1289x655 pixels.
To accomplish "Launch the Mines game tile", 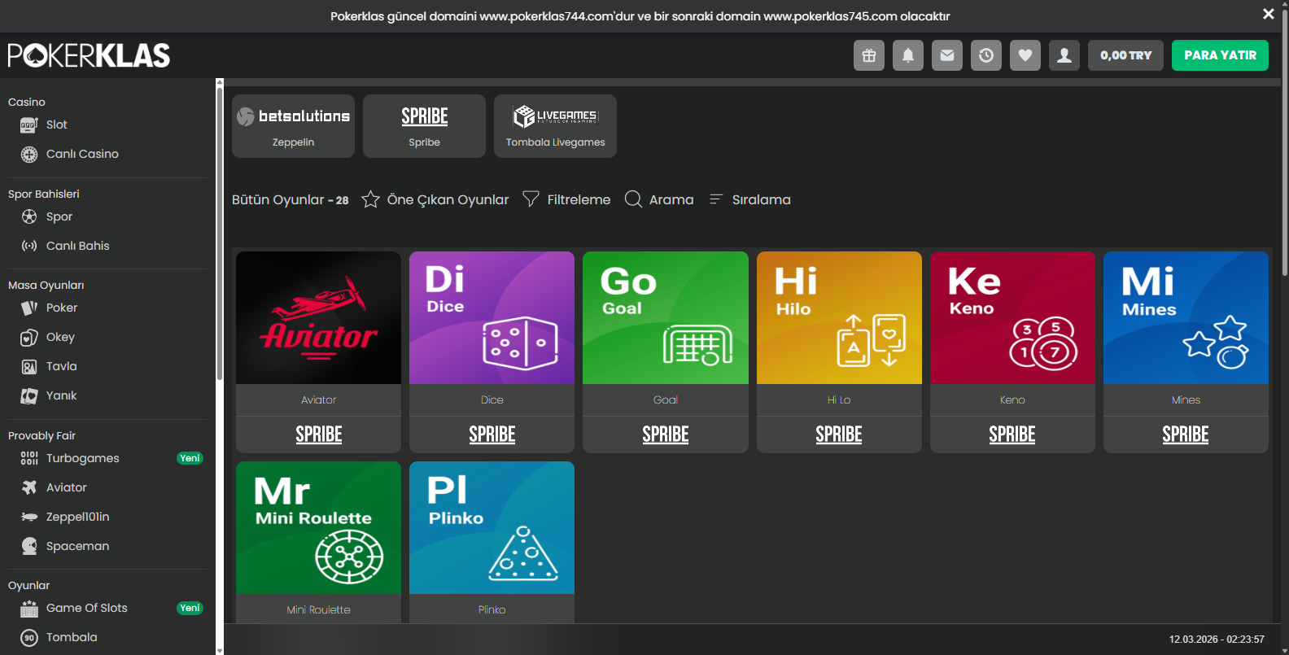I will coord(1186,318).
